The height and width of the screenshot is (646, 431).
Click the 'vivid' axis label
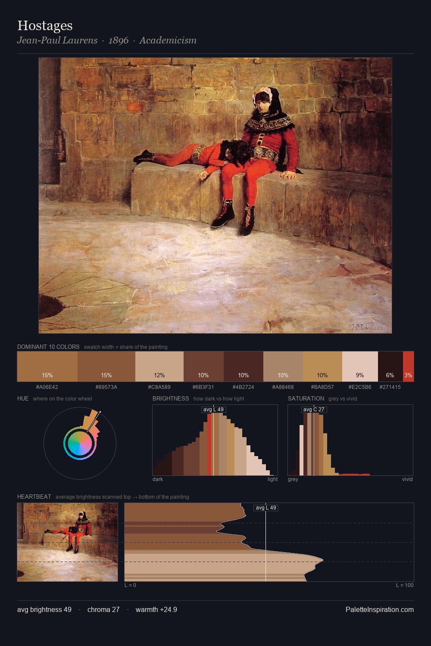pos(407,479)
